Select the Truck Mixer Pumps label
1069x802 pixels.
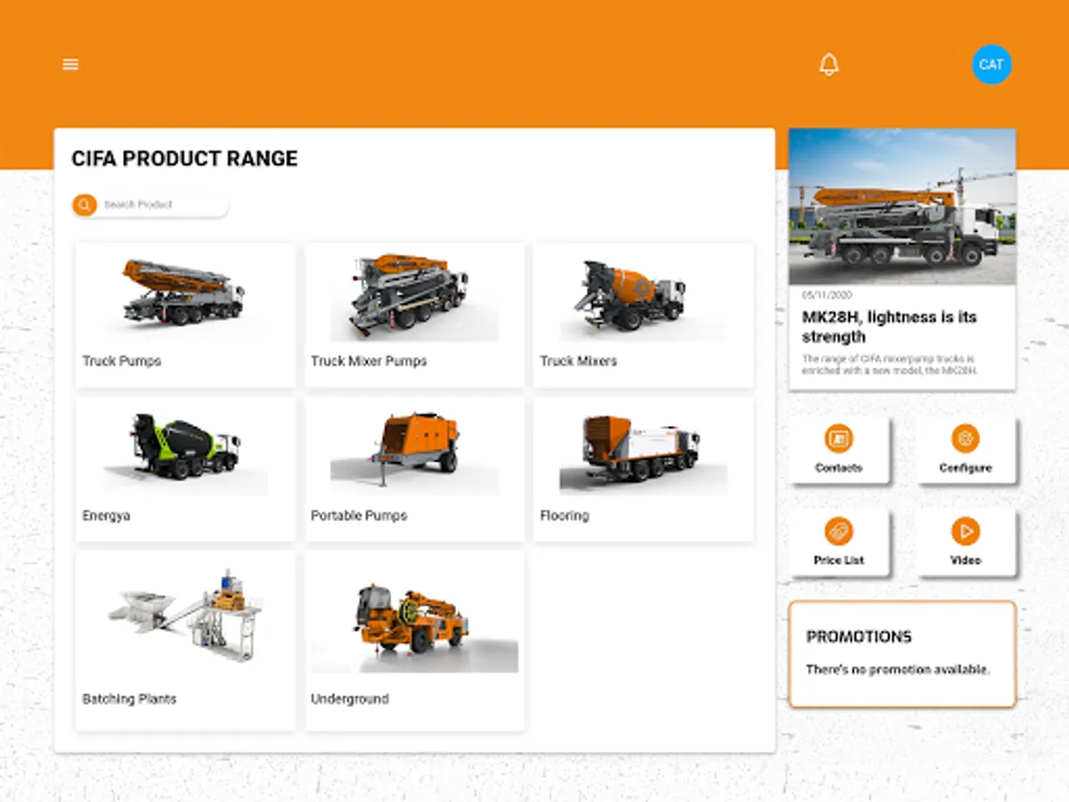(x=369, y=361)
